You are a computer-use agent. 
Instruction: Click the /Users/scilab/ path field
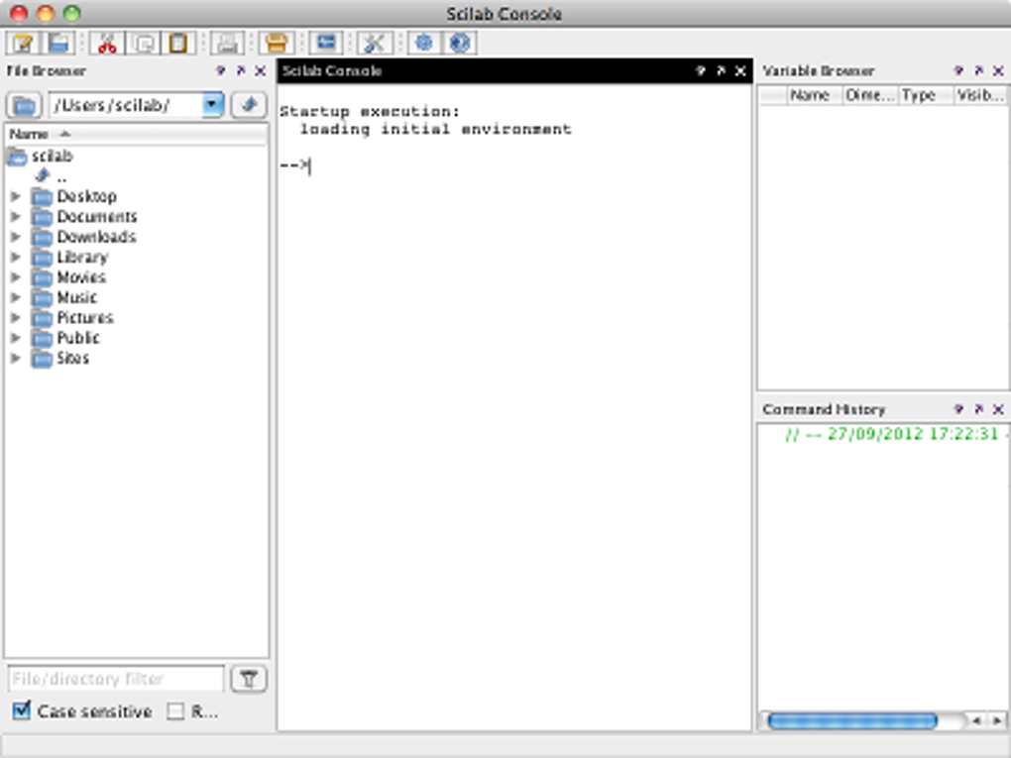coord(127,105)
